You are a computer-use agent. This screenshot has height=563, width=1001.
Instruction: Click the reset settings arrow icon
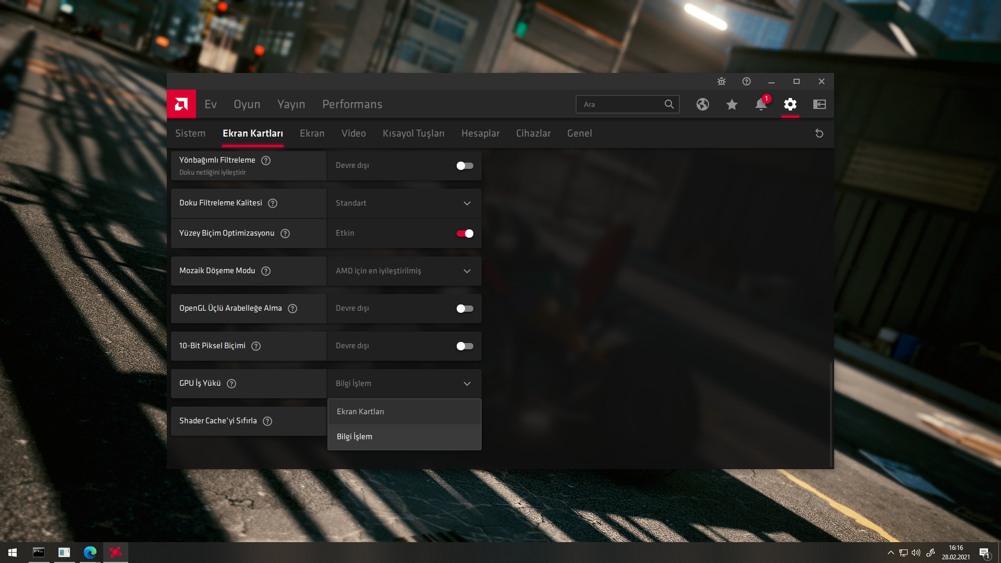(819, 133)
